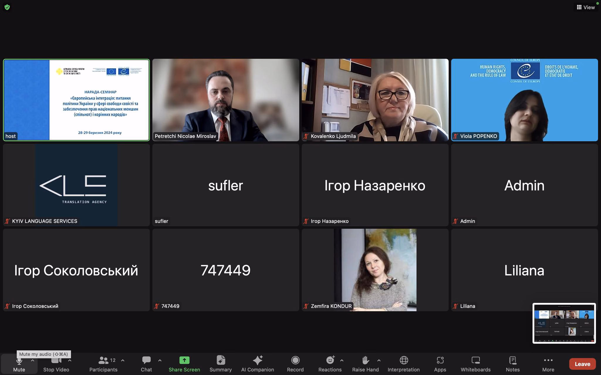Expand audio options chevron beside Mute
The image size is (601, 375).
[33, 360]
